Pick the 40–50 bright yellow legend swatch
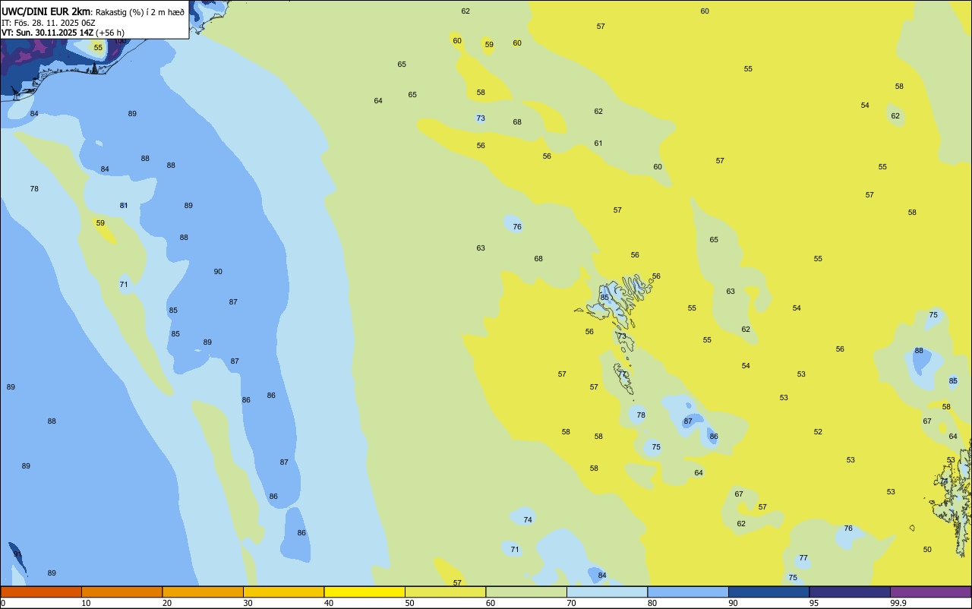This screenshot has height=609, width=972. click(x=364, y=592)
